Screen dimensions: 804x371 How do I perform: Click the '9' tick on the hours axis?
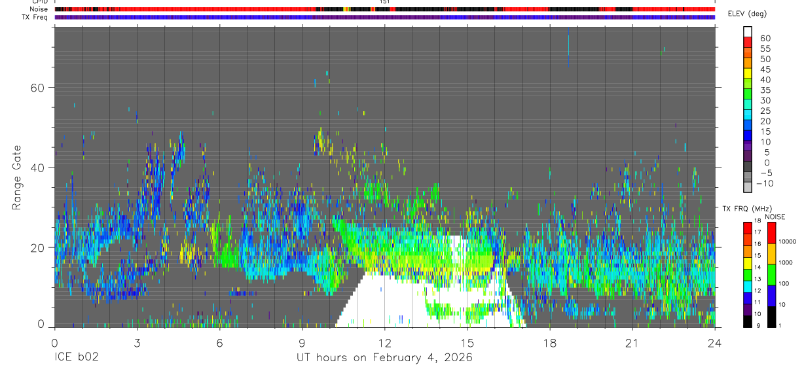point(302,342)
